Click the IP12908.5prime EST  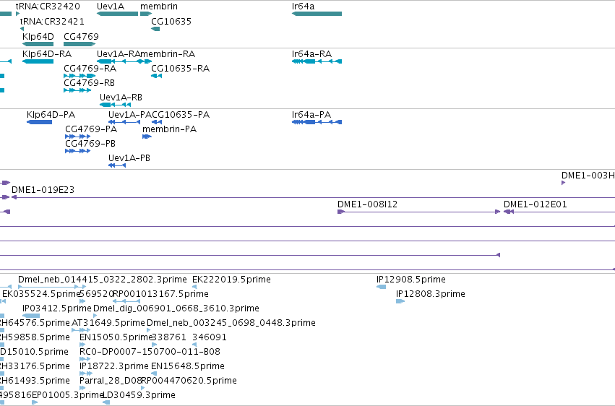click(381, 287)
